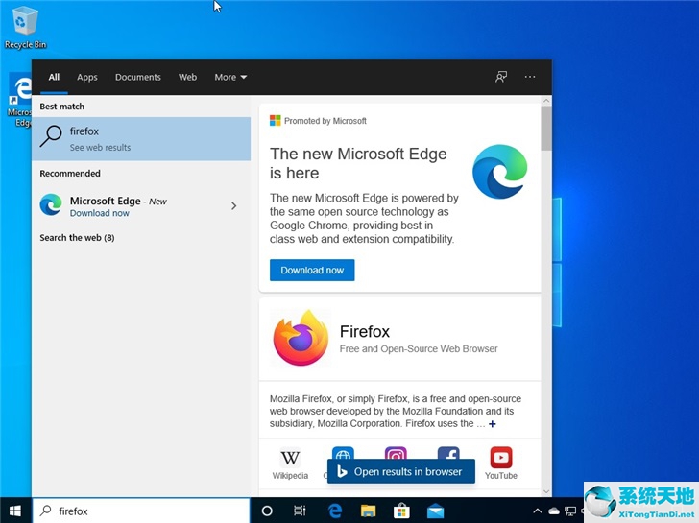Click the Microsoft logo by Promoted text
Screen dimensions: 699x523
click(x=275, y=121)
